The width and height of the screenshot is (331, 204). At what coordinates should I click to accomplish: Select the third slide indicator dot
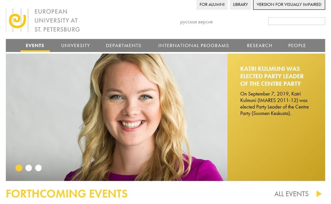point(38,168)
